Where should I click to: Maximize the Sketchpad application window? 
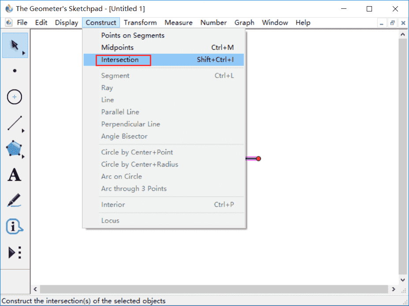pos(369,9)
